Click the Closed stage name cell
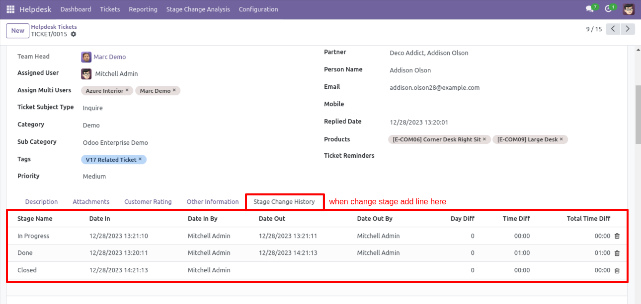641x304 pixels. tap(27, 270)
